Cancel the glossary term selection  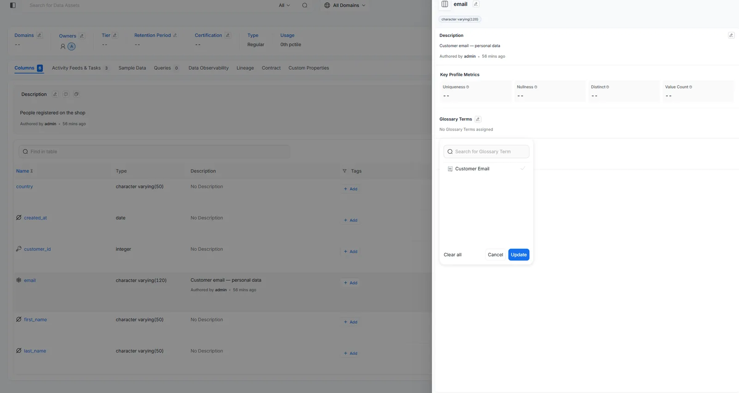[495, 255]
